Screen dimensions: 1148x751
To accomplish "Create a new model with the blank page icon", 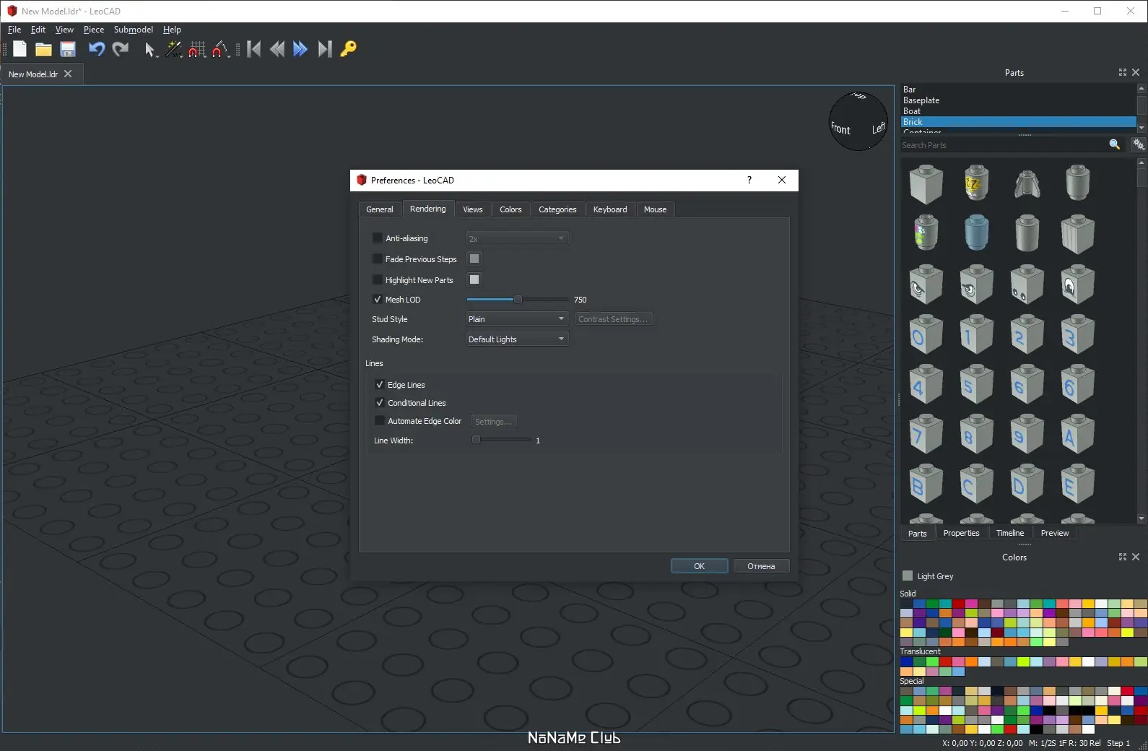I will tap(19, 49).
